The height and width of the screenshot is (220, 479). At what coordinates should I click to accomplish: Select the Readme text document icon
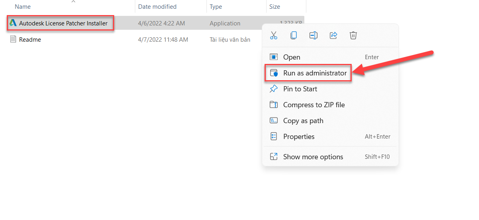tap(13, 39)
